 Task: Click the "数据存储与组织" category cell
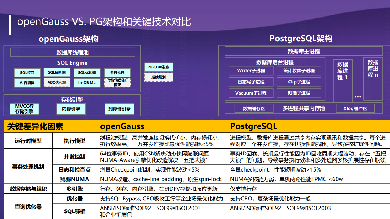pyautogui.click(x=28, y=189)
